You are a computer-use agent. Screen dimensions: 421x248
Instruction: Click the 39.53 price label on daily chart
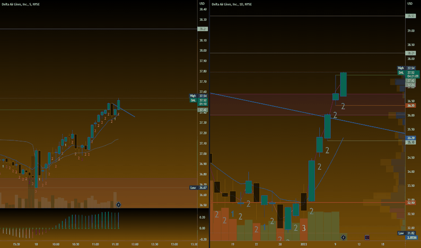coord(411,16)
